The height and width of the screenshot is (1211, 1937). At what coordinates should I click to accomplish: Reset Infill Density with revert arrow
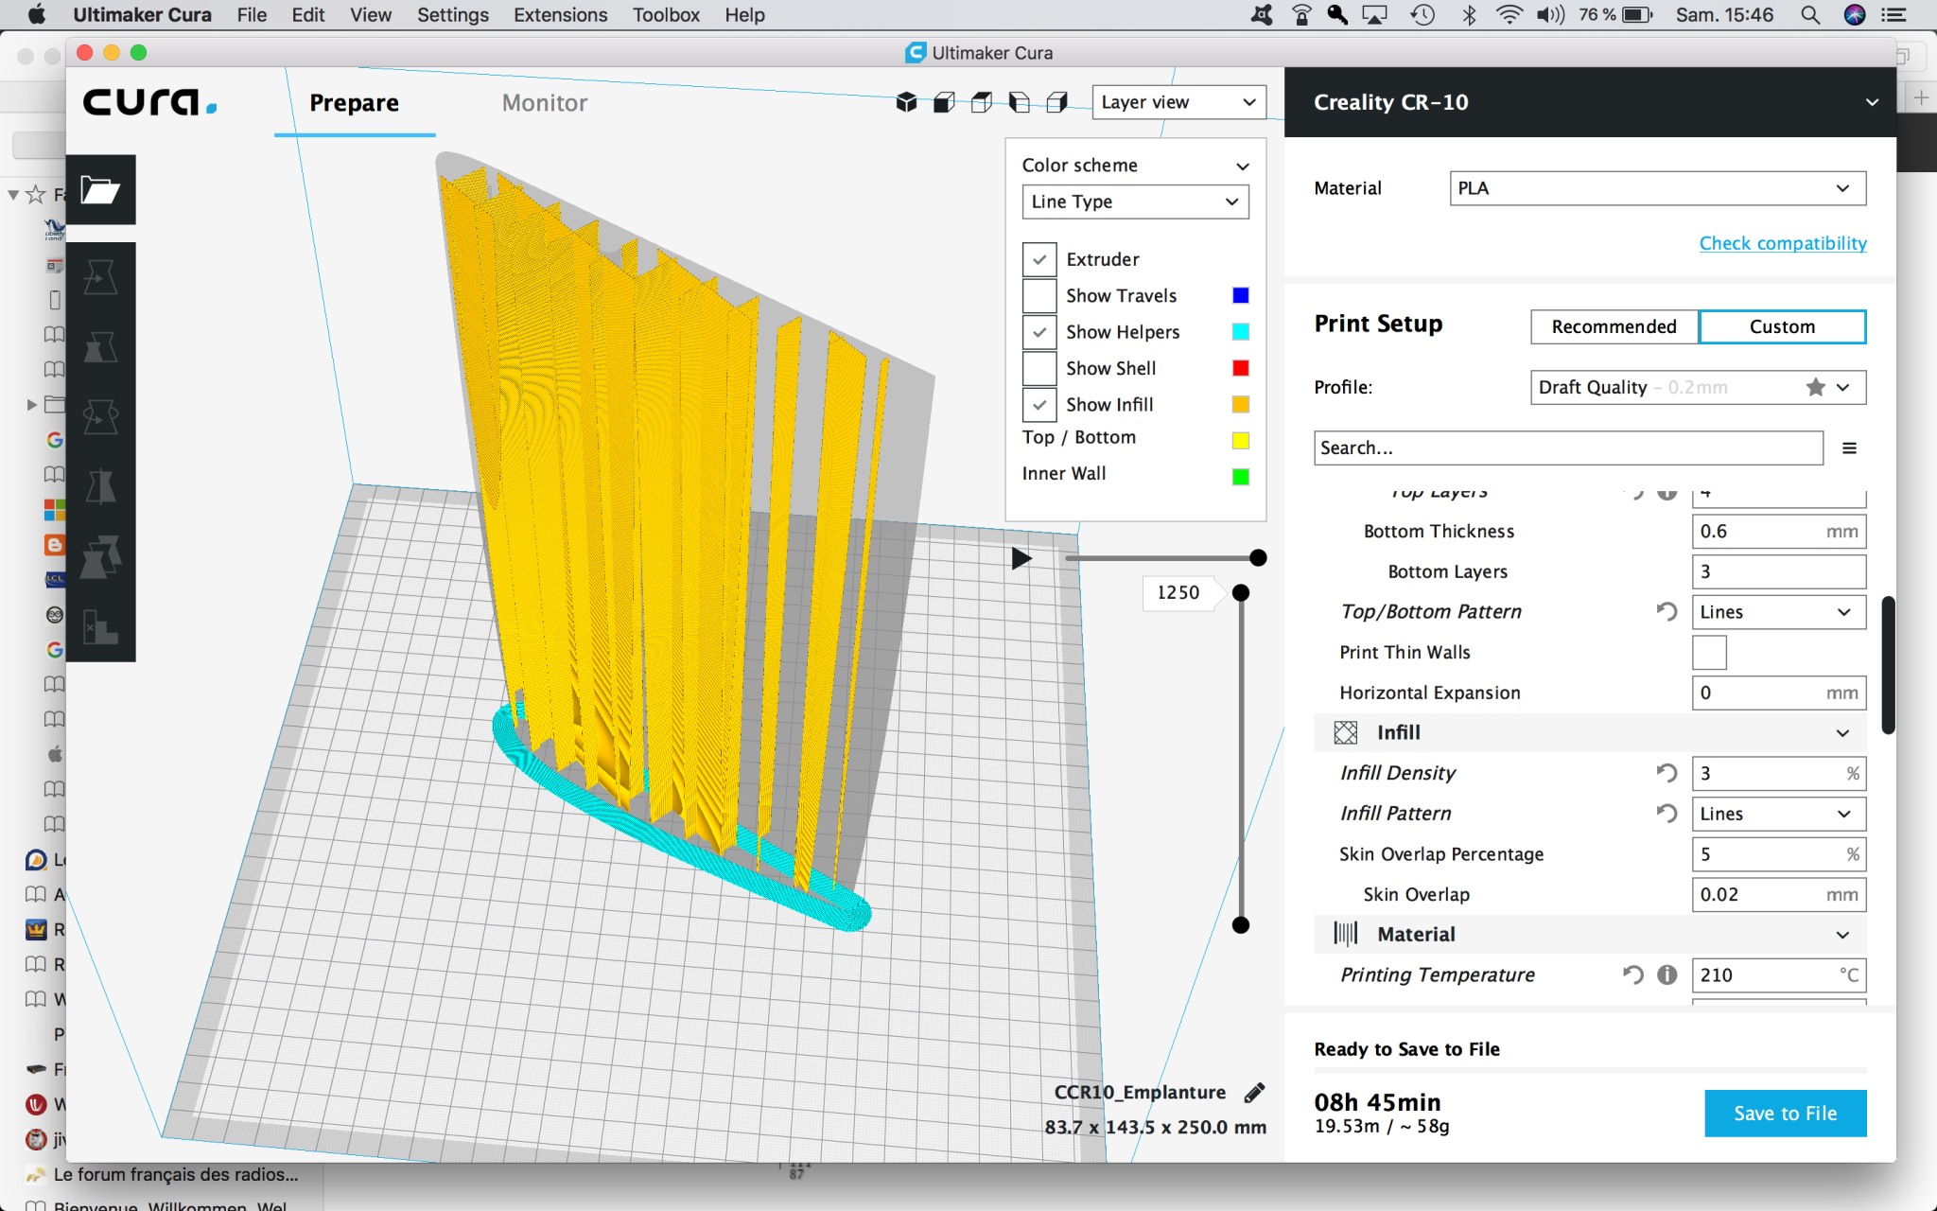point(1667,773)
